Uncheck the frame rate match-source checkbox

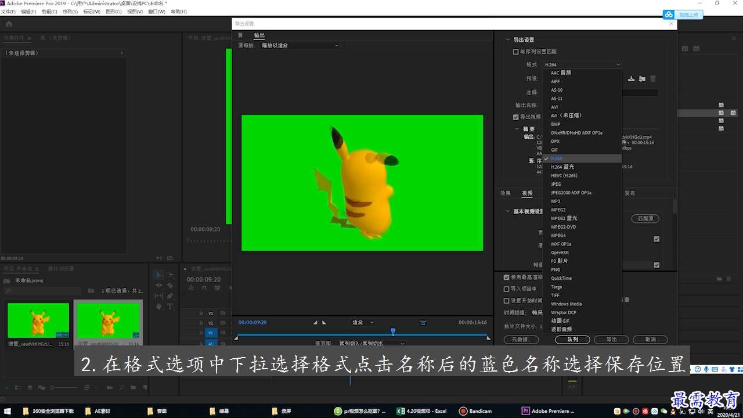657,265
